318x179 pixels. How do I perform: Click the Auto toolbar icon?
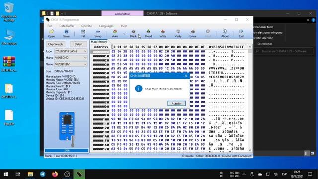(115, 33)
